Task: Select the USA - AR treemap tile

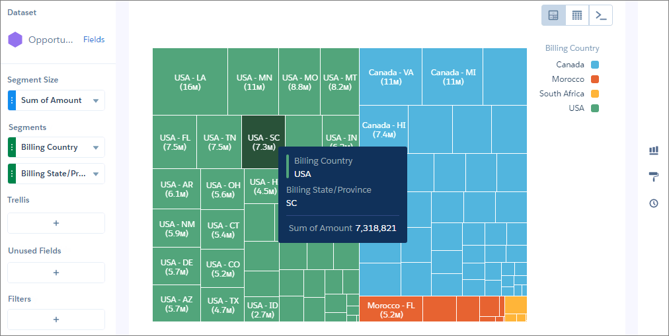Action: pos(177,189)
